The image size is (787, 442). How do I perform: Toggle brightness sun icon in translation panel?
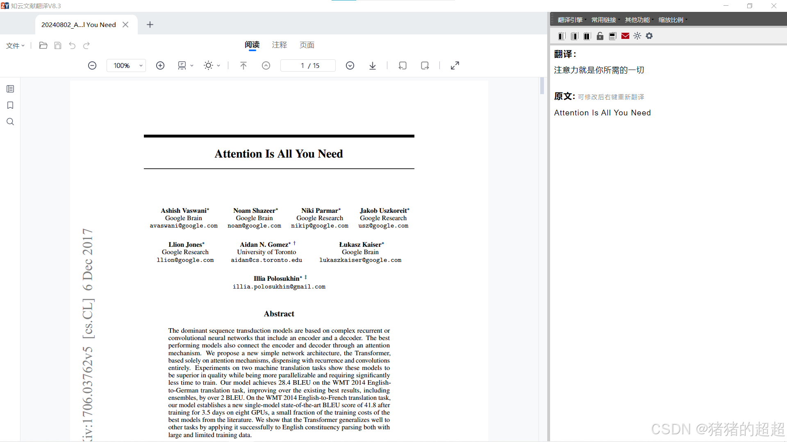(x=637, y=36)
